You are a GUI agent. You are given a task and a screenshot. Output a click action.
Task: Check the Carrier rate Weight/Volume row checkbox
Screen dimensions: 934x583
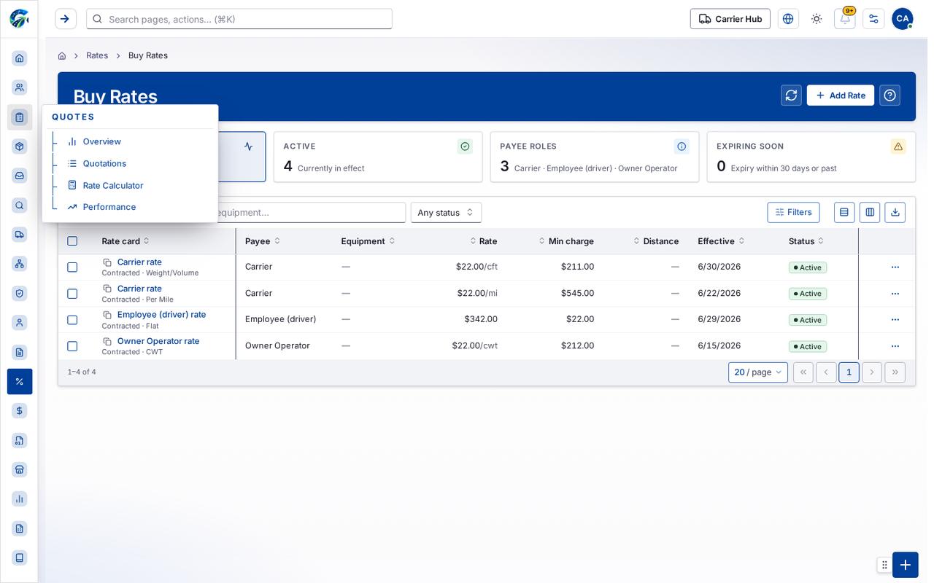(x=72, y=267)
